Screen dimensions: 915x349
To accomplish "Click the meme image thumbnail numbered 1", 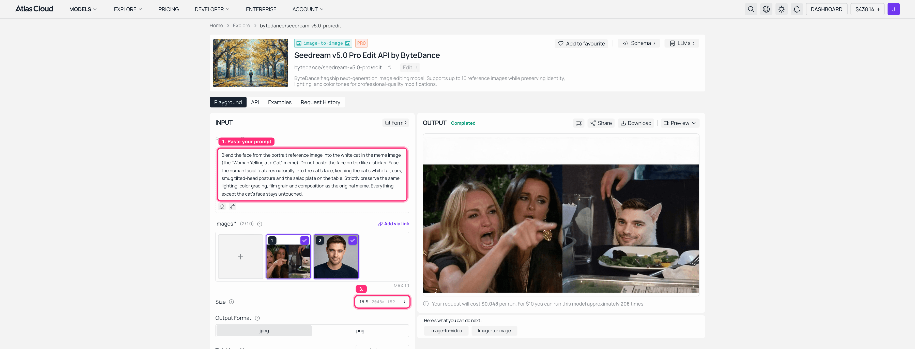I will pyautogui.click(x=288, y=257).
